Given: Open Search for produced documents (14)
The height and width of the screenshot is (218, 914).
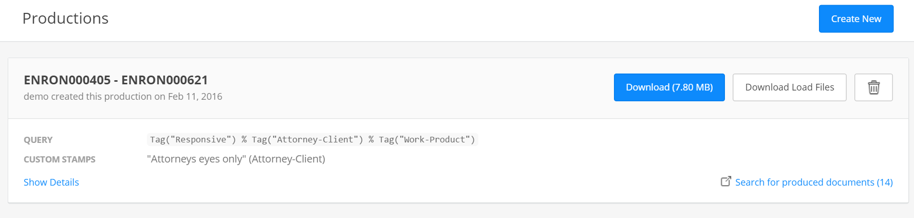Looking at the screenshot, I should pyautogui.click(x=814, y=183).
